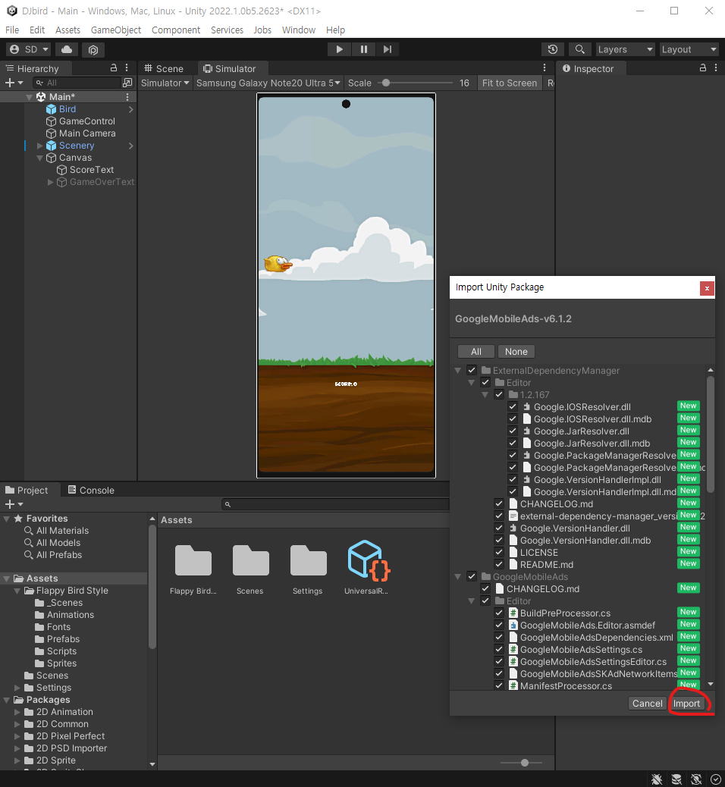Uncheck the GoogleMobileAds folder checkbox

pos(472,577)
